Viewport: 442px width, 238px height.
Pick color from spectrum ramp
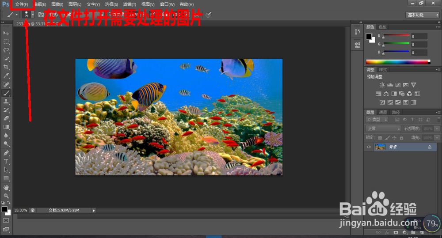point(398,62)
